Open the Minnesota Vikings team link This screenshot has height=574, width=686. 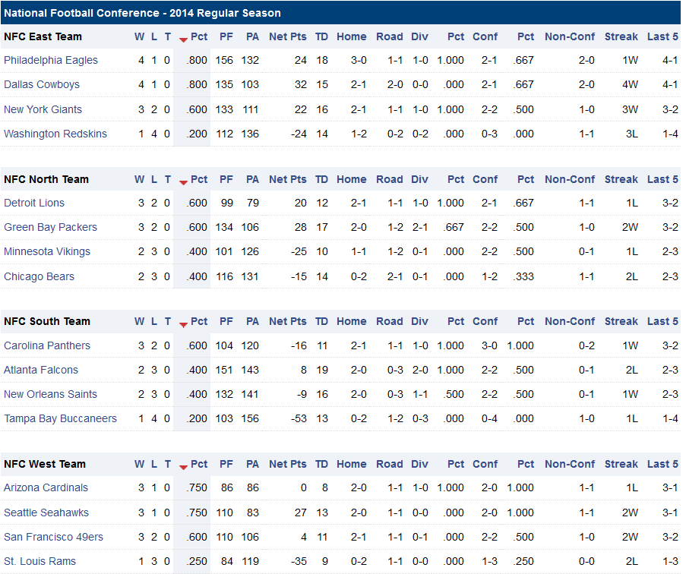[47, 252]
